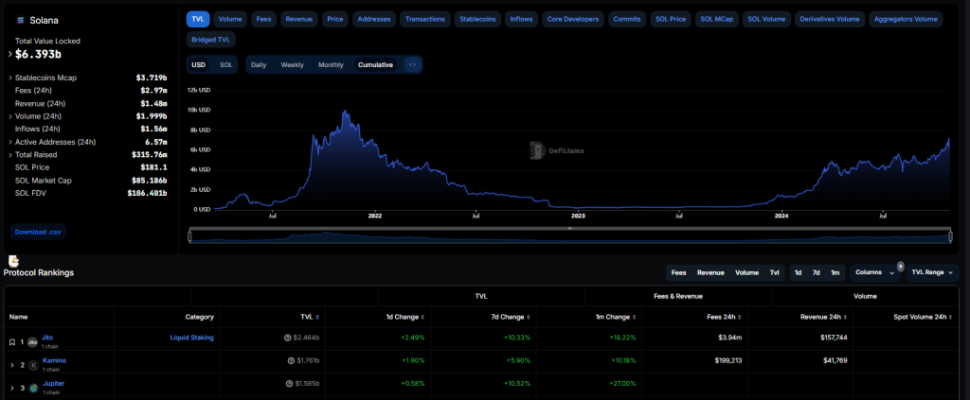Open the Liquid Staking category link
Screen dimensions: 970x400
click(191, 338)
